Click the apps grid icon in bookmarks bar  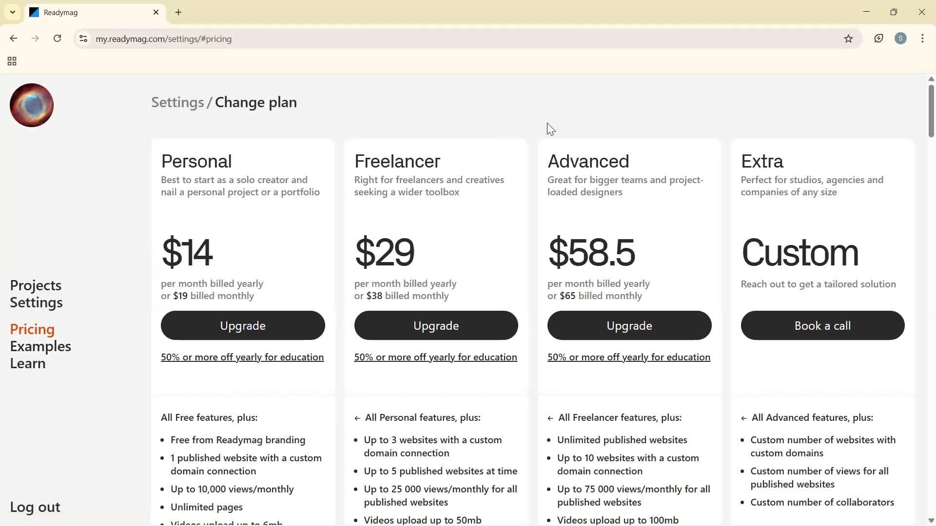12,61
